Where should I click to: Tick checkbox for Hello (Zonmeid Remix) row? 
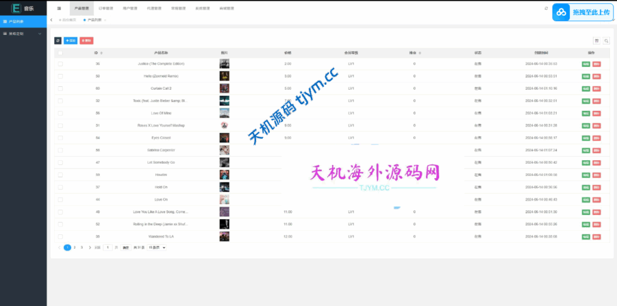pyautogui.click(x=60, y=76)
